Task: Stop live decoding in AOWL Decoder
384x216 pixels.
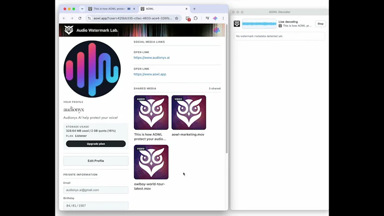Action: [320, 24]
